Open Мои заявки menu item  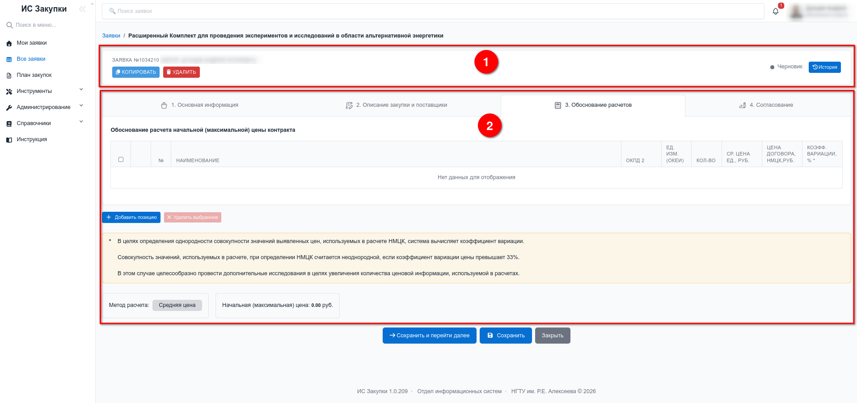pyautogui.click(x=32, y=43)
